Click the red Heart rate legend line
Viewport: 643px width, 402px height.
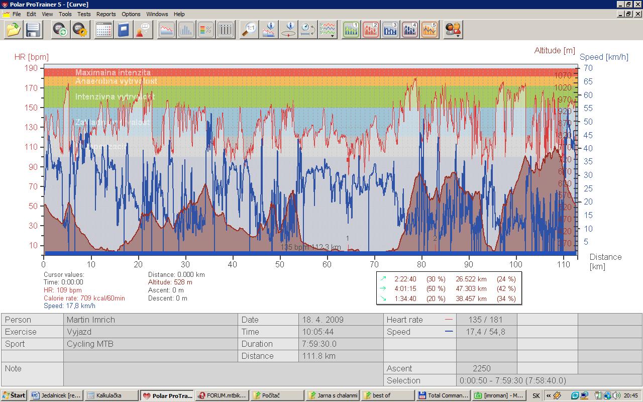449,320
